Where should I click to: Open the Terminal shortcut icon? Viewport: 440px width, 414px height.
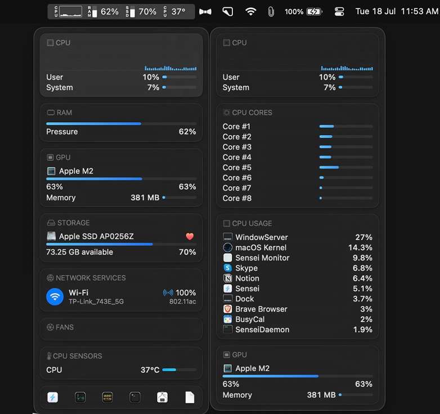(x=135, y=397)
